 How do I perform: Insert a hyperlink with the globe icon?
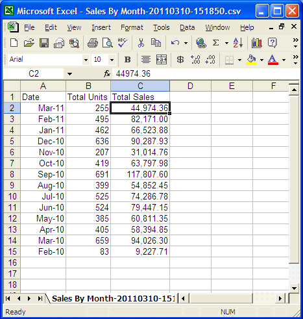(x=201, y=43)
